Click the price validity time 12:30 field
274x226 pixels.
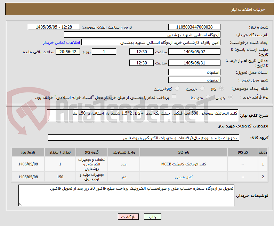[142, 63]
